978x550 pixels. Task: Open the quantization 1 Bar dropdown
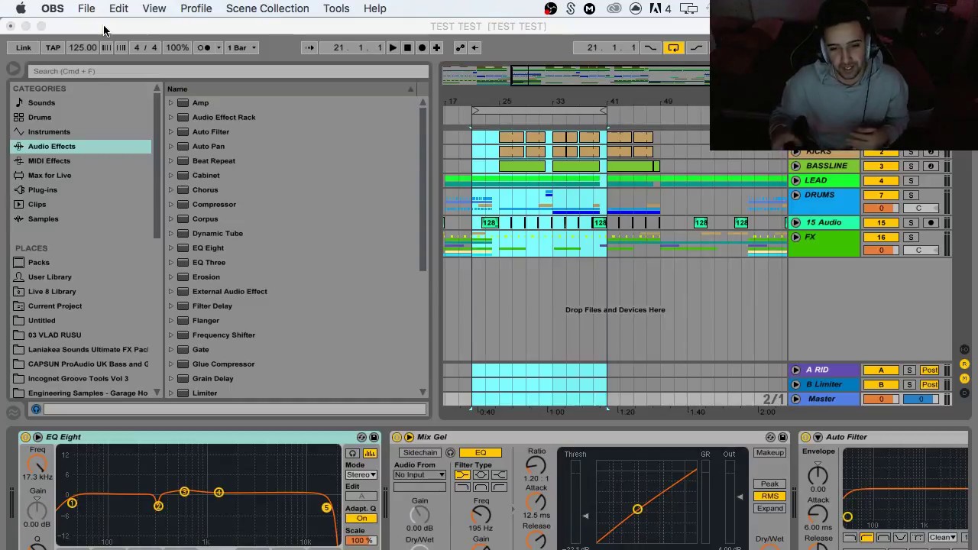(x=243, y=47)
